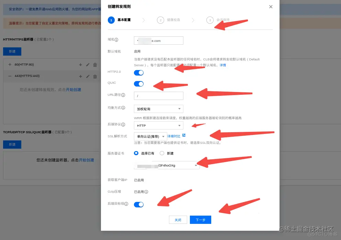341x240 pixels.
Task: Click 新建 under HTTP/HTTPS监听器
Action: [x=12, y=52]
